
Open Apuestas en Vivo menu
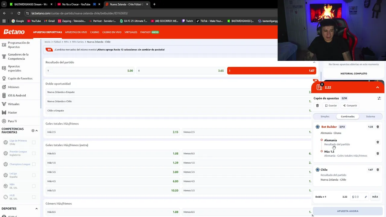point(76,32)
